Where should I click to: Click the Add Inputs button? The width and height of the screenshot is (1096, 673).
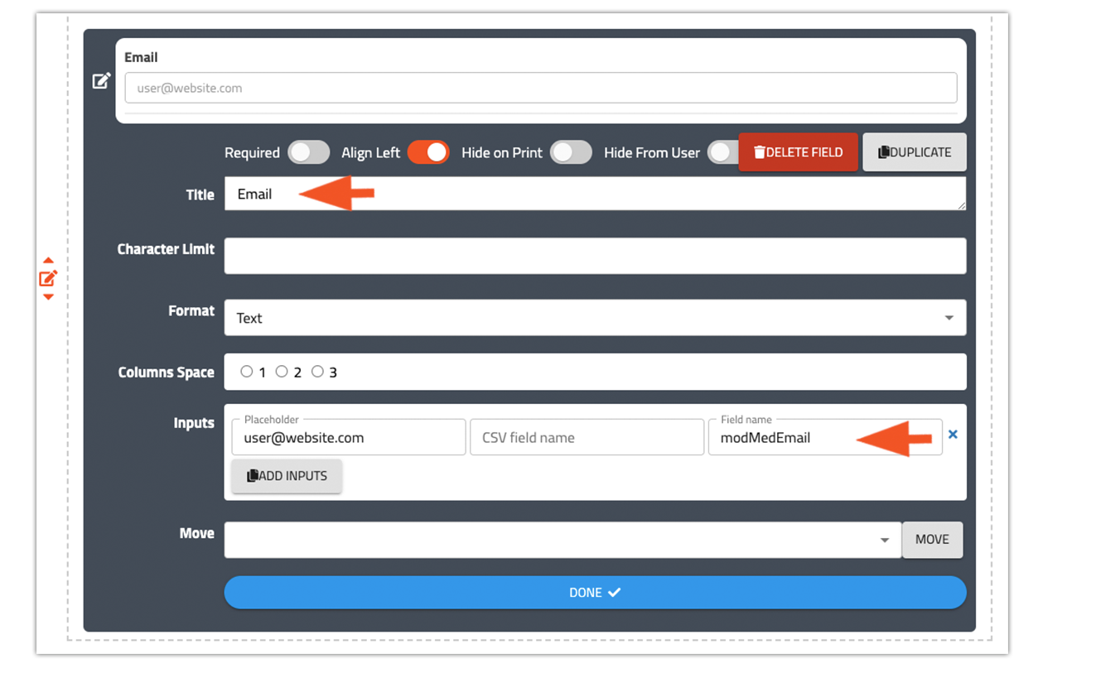[x=287, y=476]
